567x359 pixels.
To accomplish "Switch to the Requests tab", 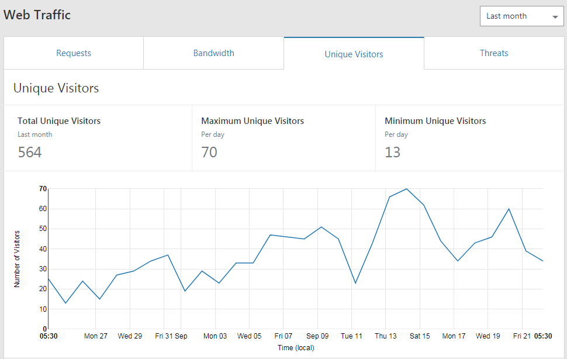I will coord(74,53).
